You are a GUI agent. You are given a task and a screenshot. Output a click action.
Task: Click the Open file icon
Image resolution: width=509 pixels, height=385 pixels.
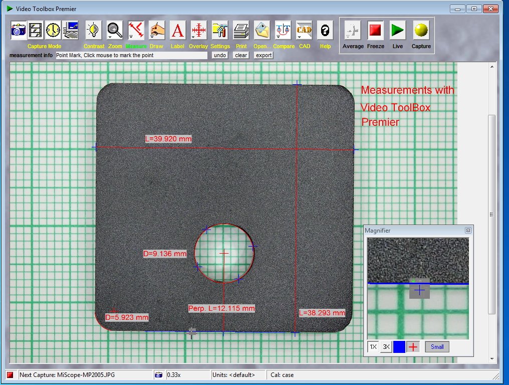click(262, 31)
